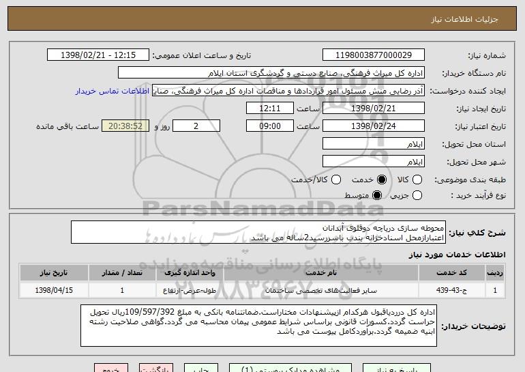
Task: Click the چاپ print button
Action: [x=201, y=368]
